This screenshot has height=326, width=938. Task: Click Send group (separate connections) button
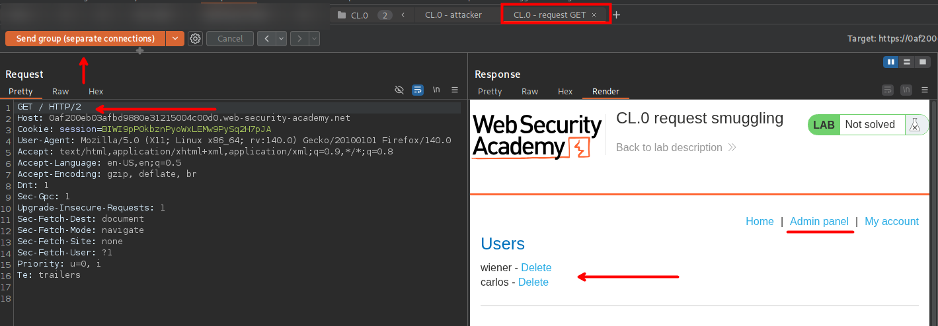click(x=85, y=39)
